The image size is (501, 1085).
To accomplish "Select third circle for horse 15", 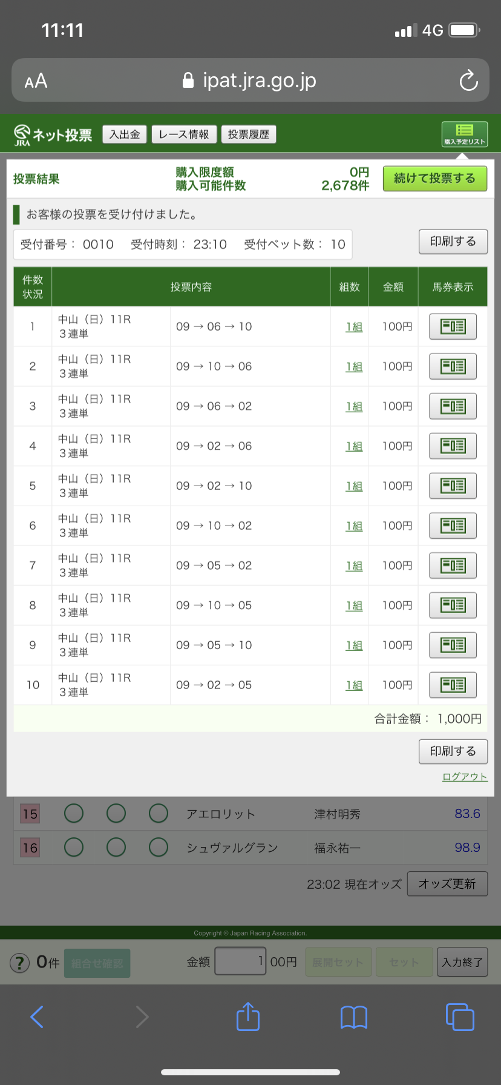I will 159,814.
